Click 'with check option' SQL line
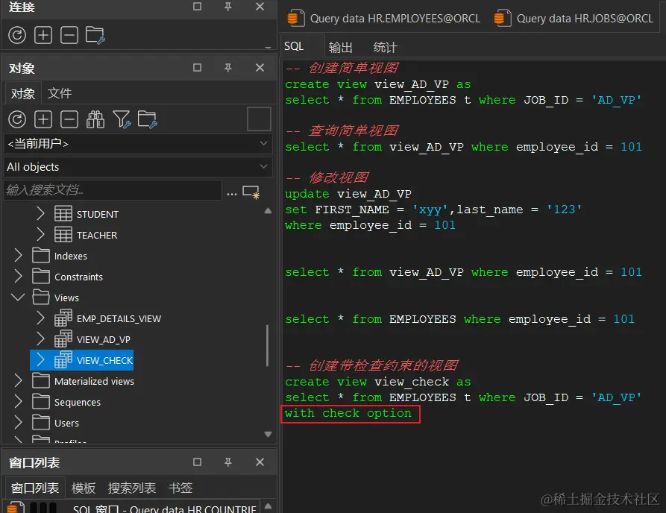This screenshot has height=513, width=666. tap(348, 413)
